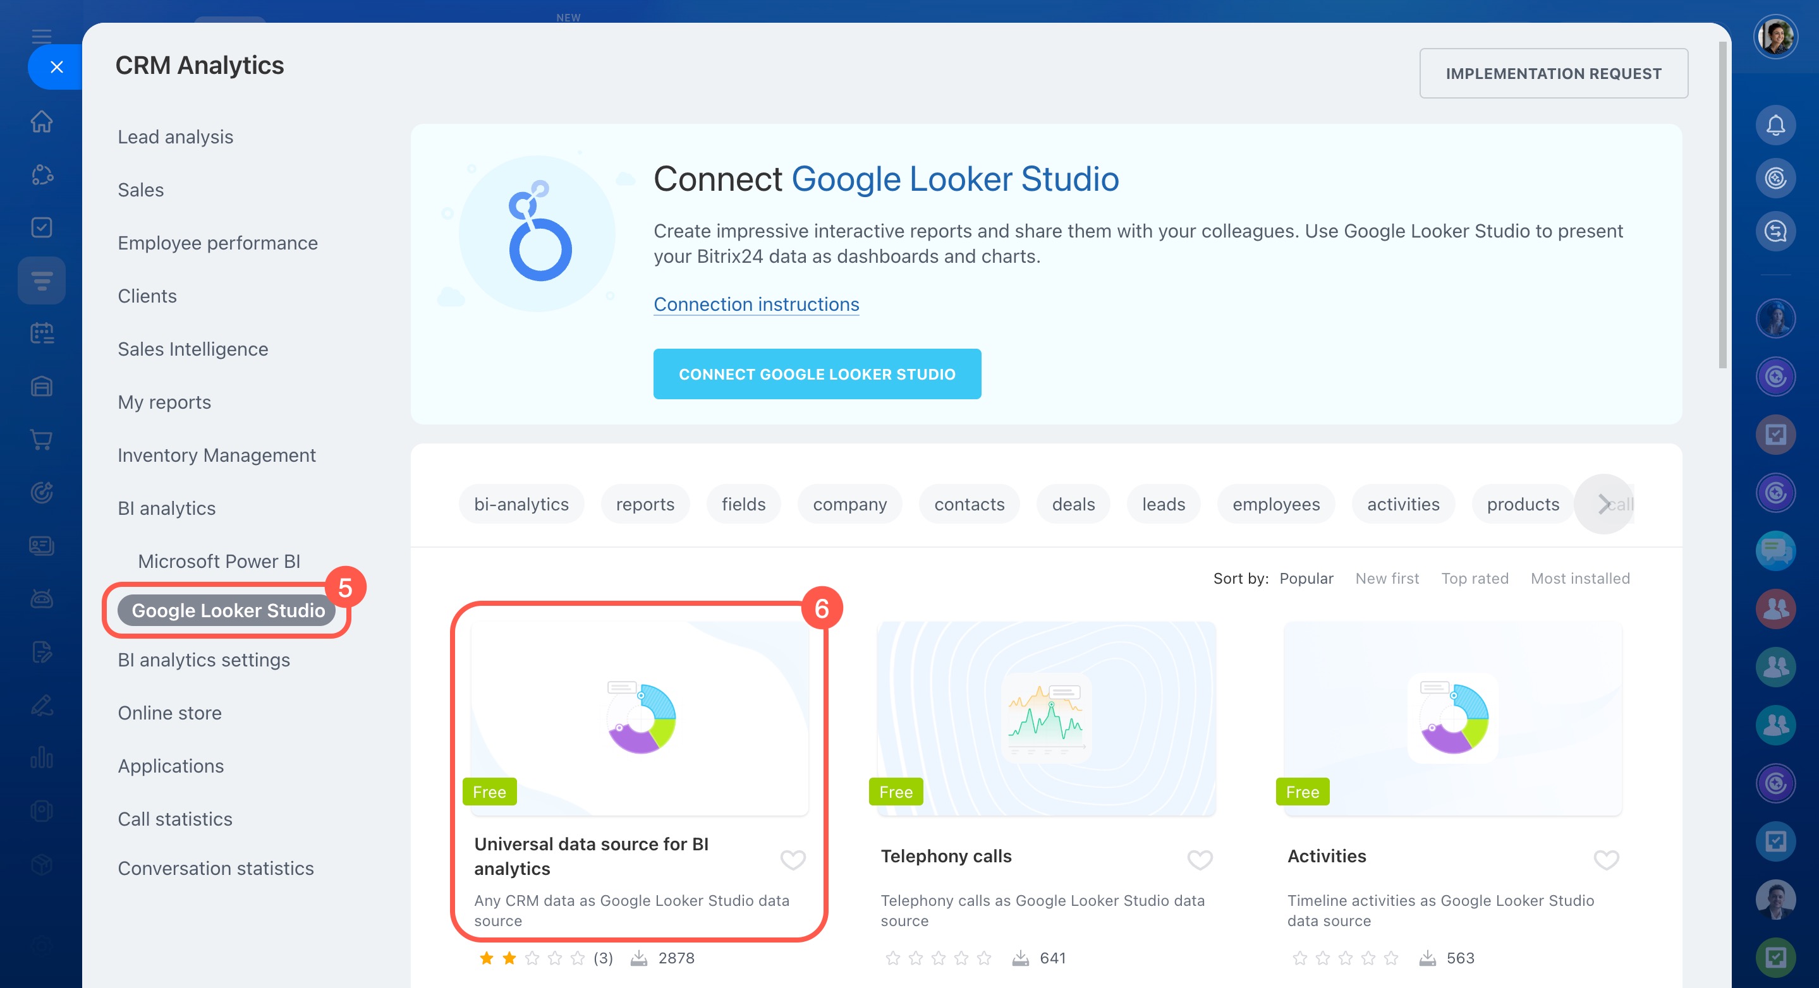1819x988 pixels.
Task: Toggle heart on Telephony calls card
Action: [1199, 860]
